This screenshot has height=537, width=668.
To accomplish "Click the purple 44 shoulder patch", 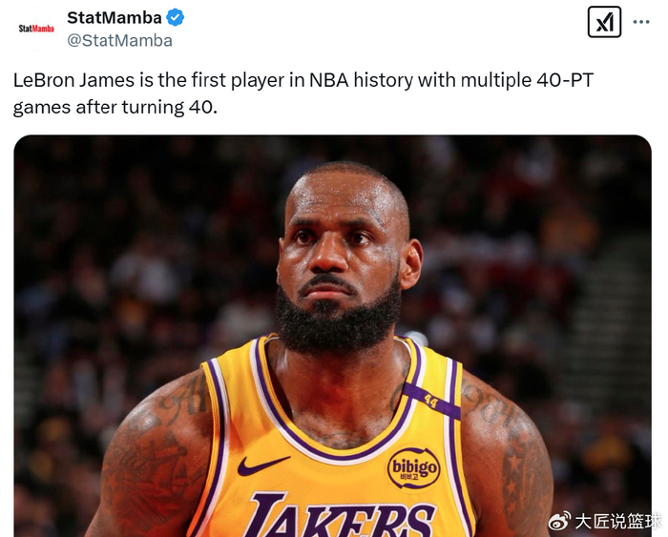I will click(x=431, y=401).
